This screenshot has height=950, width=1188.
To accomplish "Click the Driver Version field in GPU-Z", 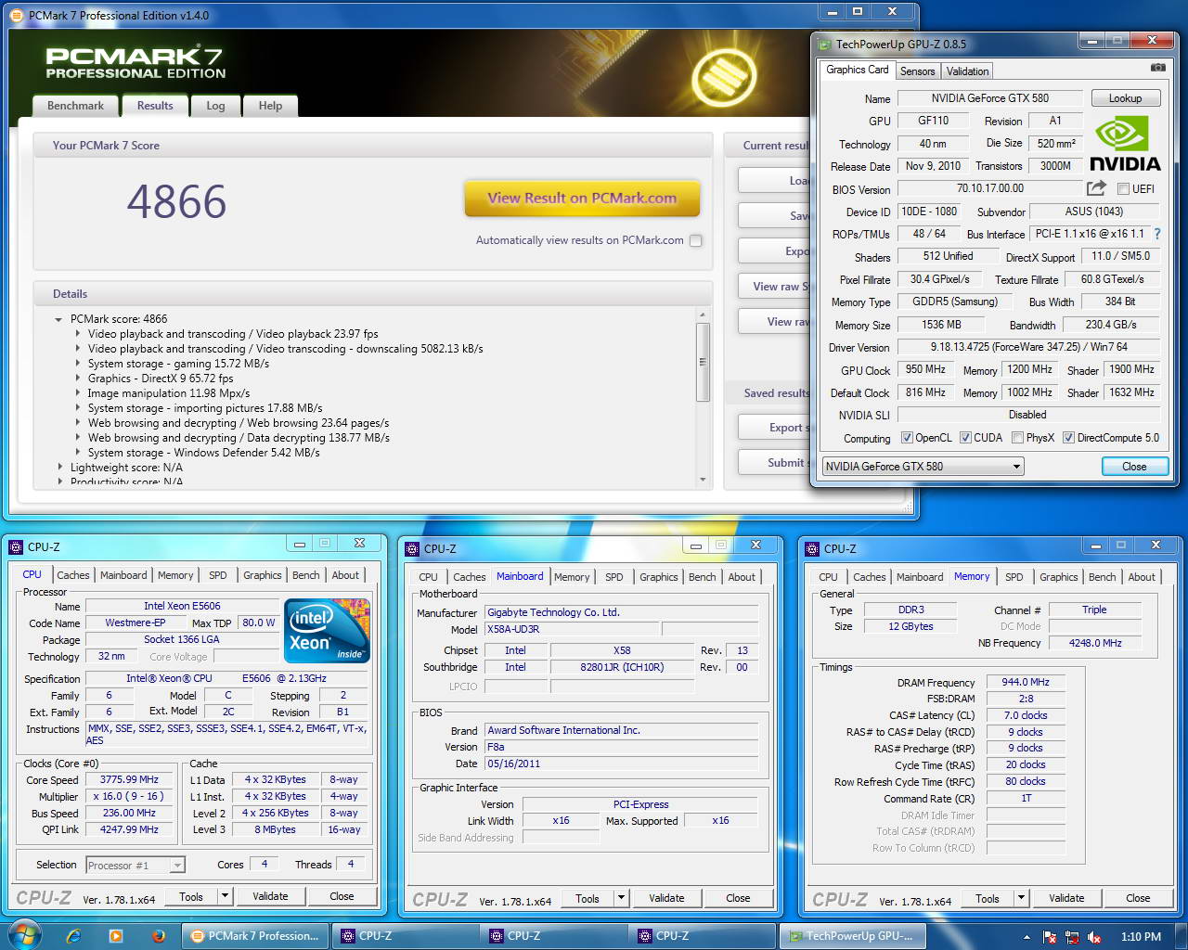I will [x=1028, y=347].
